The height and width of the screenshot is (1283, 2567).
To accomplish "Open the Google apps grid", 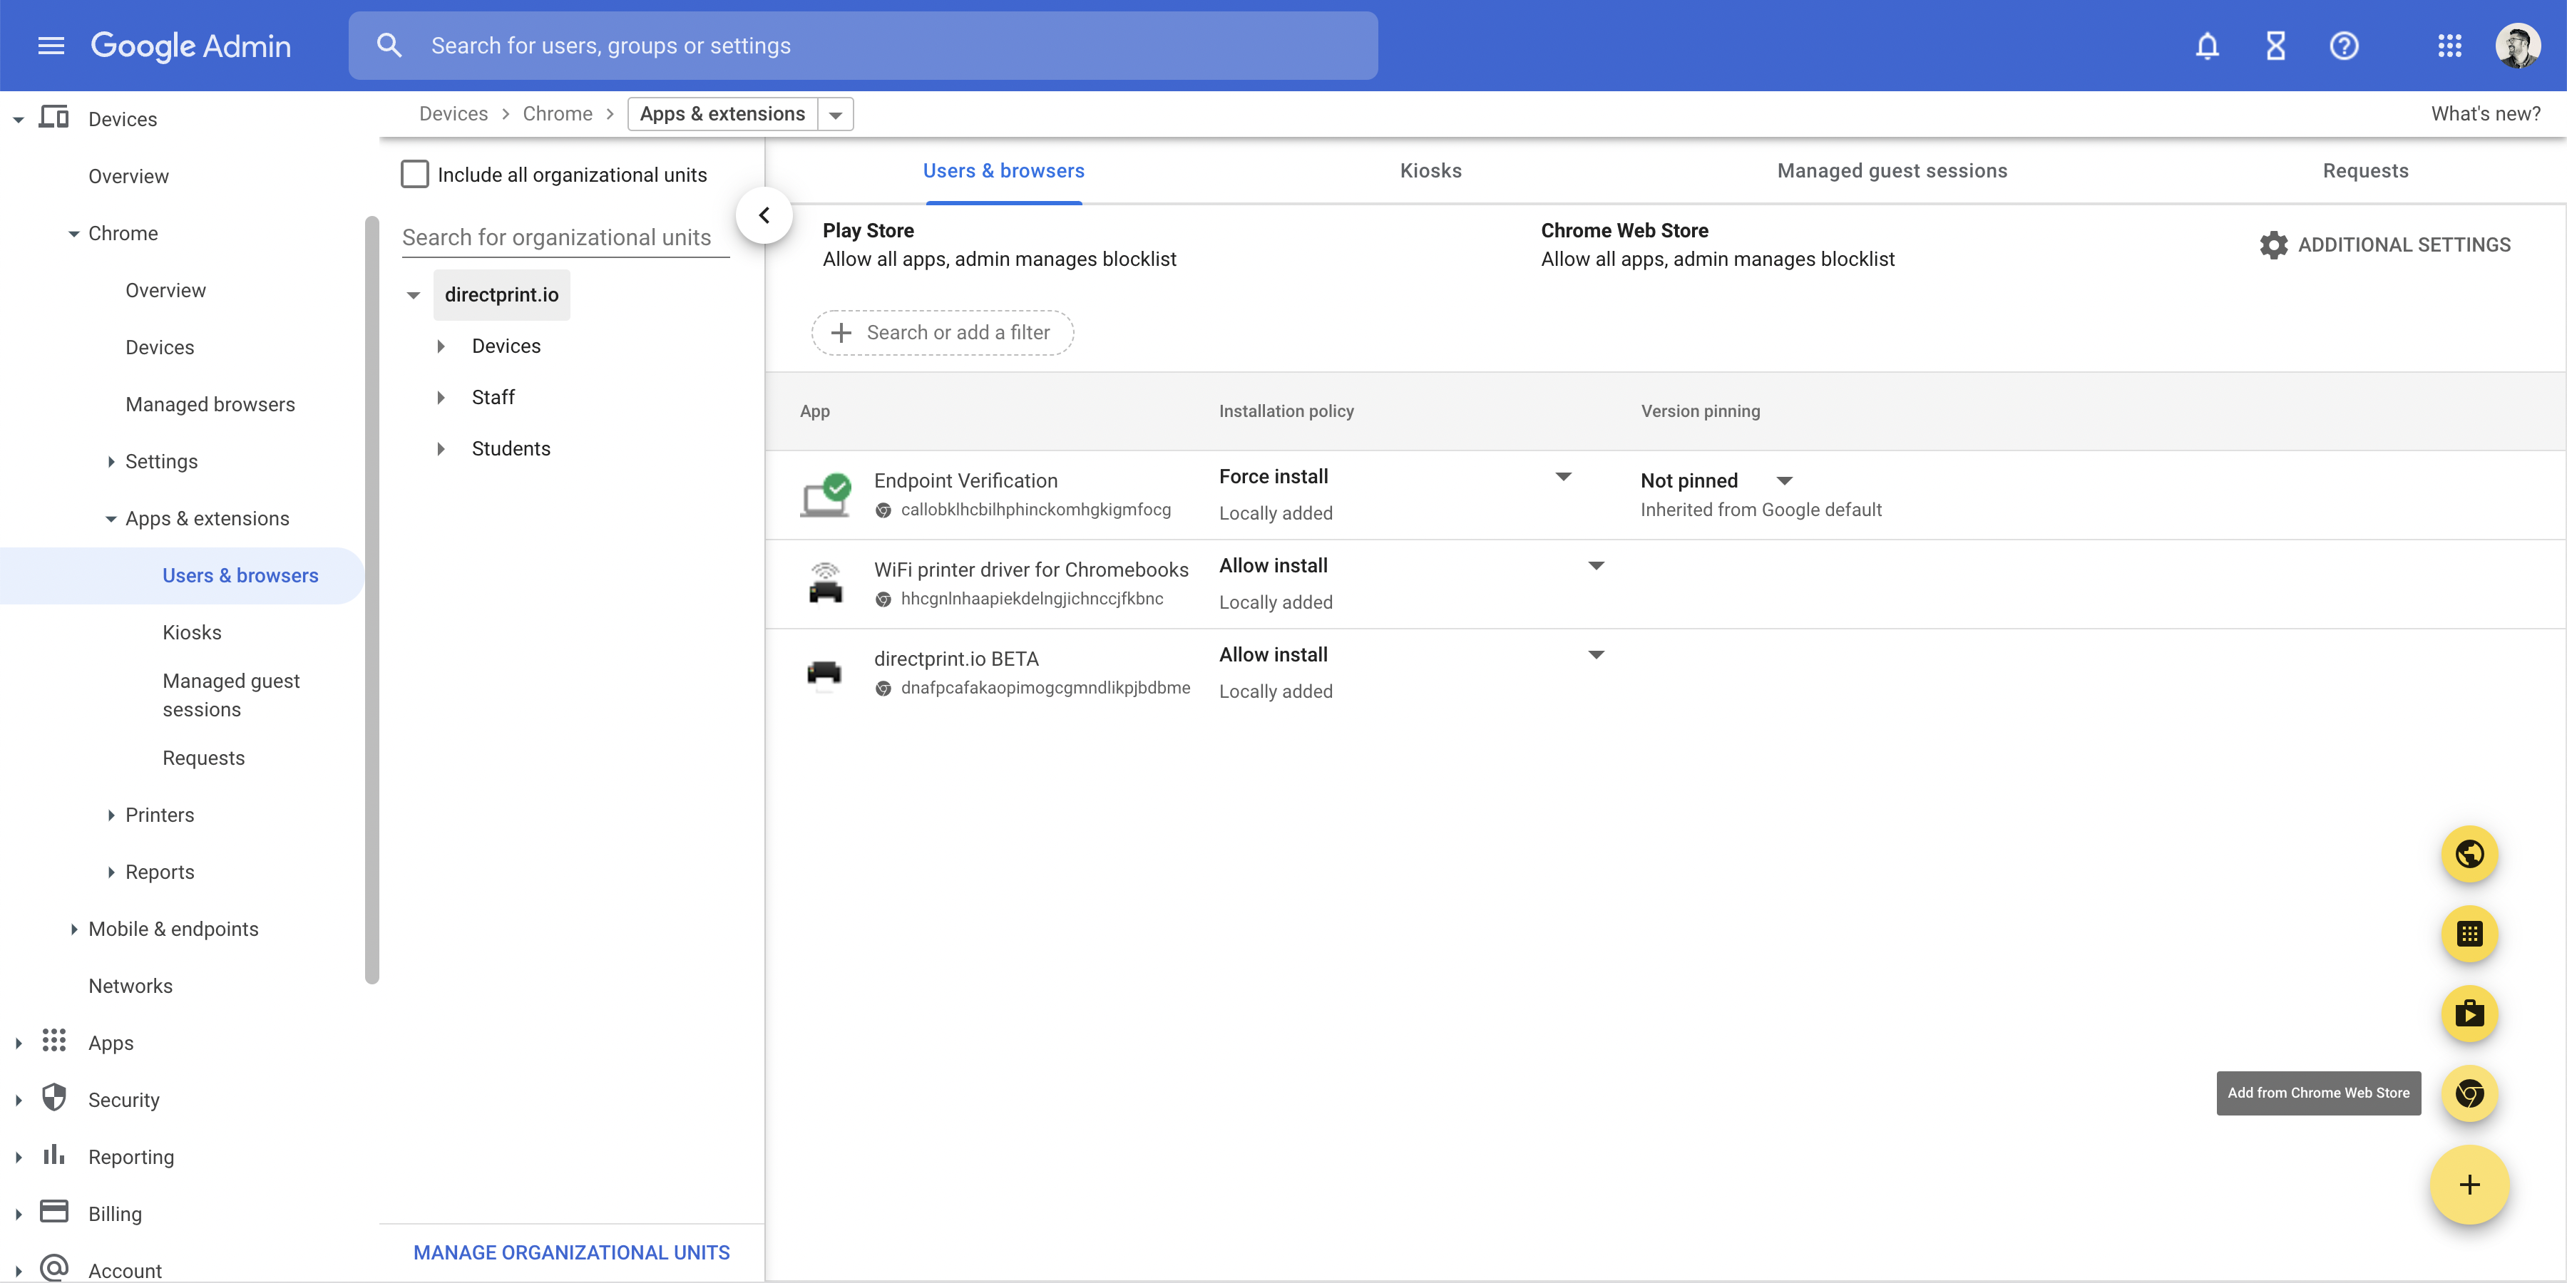I will coord(2449,46).
